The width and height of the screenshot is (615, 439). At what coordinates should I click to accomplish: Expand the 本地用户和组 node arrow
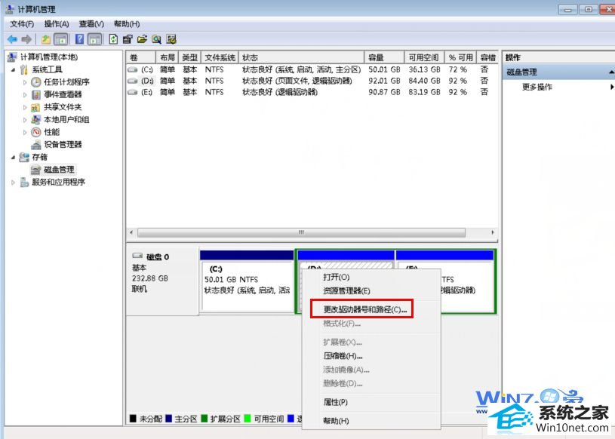25,120
